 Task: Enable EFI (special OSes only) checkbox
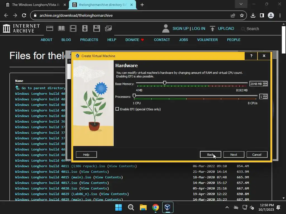pos(117,109)
